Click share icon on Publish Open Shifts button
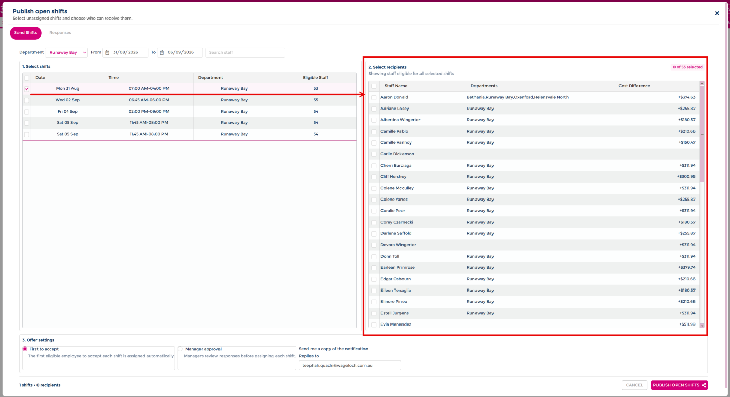730x397 pixels. pos(704,385)
